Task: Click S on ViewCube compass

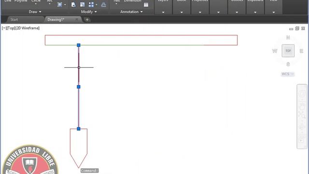Action: [x=288, y=64]
